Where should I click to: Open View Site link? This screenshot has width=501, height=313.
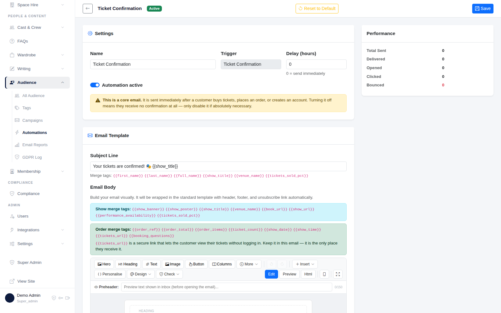(26, 281)
